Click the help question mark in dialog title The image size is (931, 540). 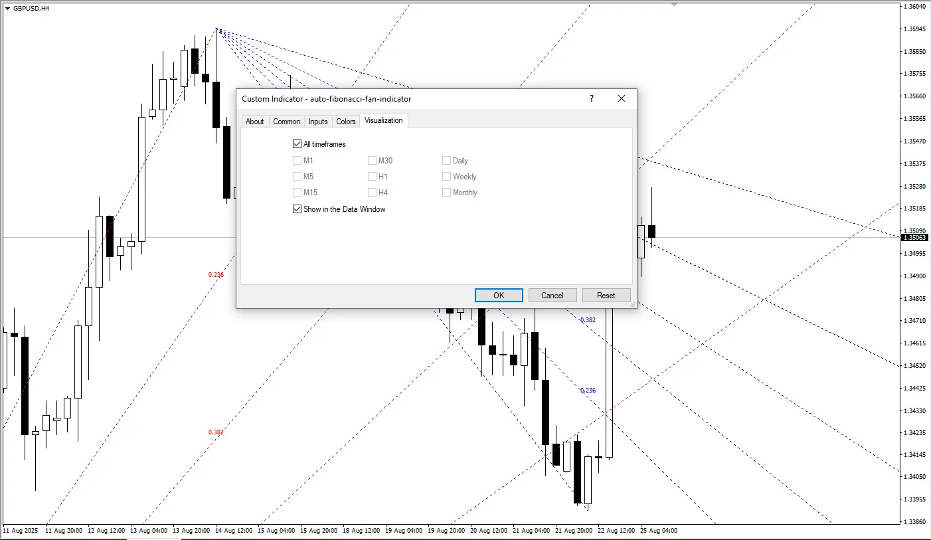591,99
